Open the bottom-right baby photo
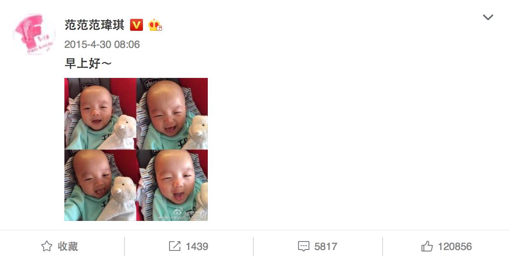Image resolution: width=510 pixels, height=262 pixels. 172,185
